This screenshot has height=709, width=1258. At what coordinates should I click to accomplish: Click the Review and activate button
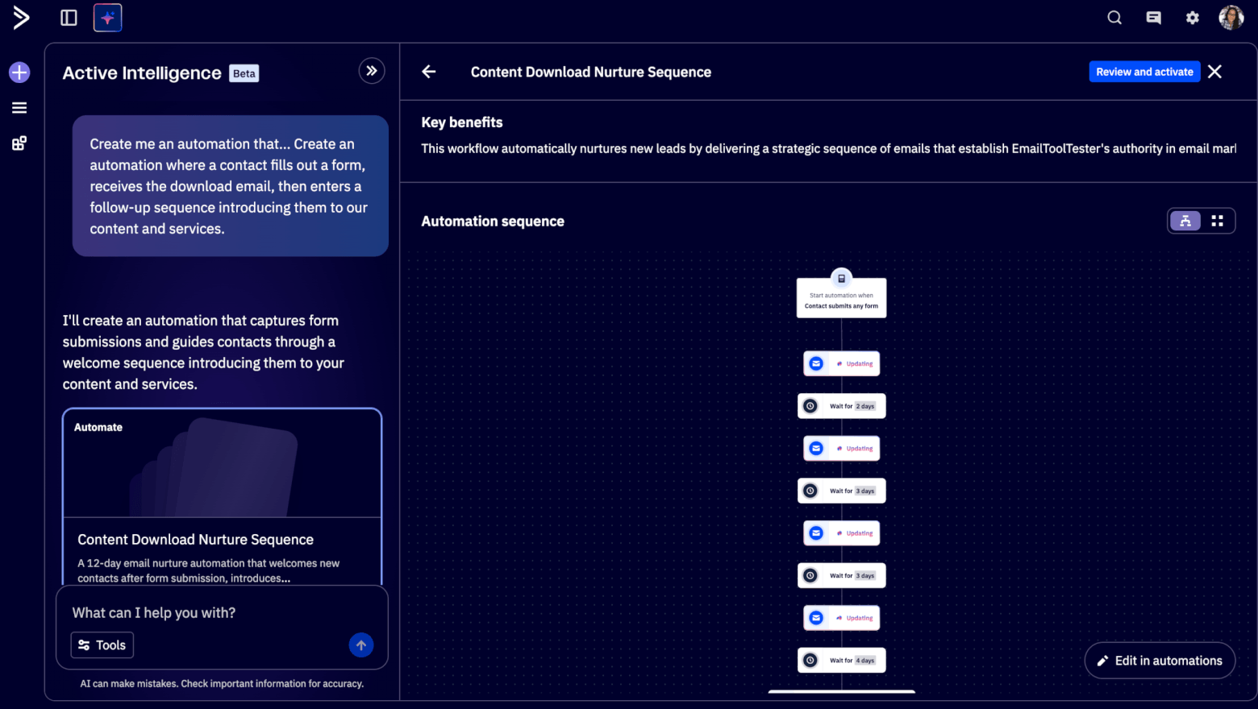pyautogui.click(x=1144, y=71)
